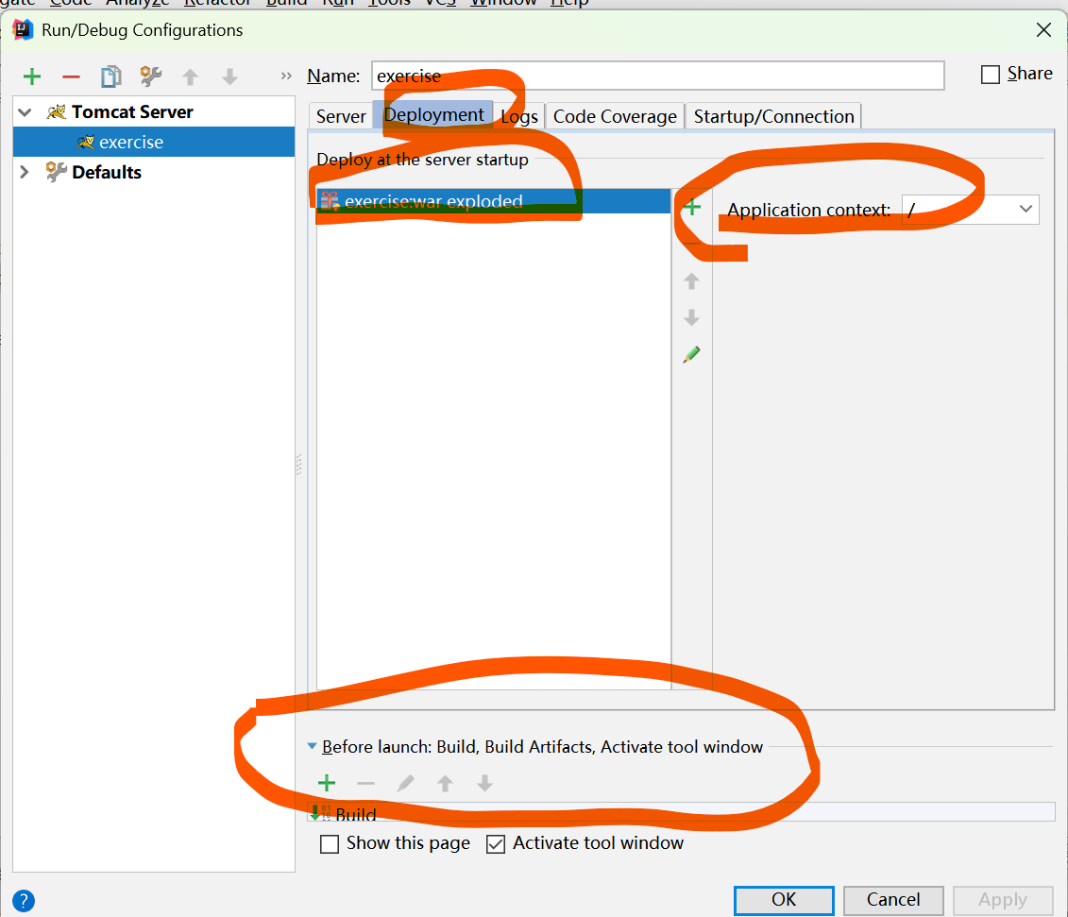This screenshot has width=1068, height=917.
Task: Select Tomcat Server tree label
Action: point(132,111)
